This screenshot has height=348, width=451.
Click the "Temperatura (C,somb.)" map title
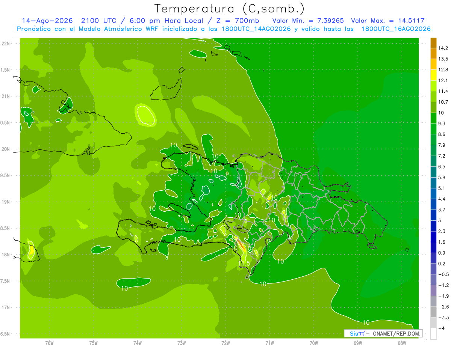(230, 8)
